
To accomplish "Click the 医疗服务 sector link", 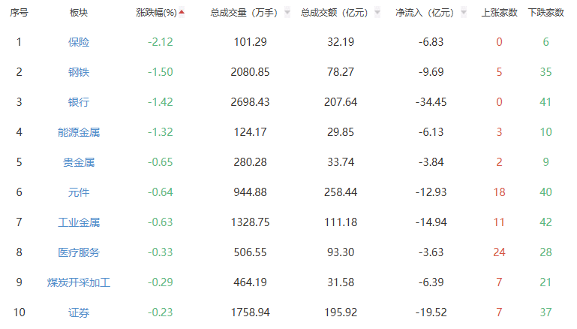I will (78, 252).
